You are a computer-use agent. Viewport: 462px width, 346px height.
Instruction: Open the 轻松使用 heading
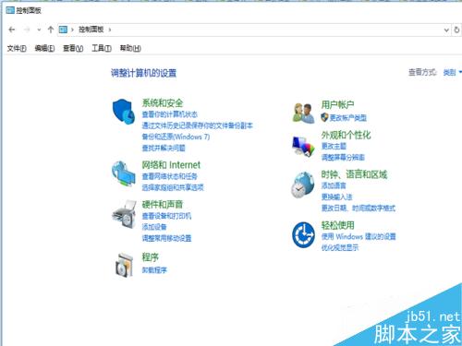[x=337, y=225]
